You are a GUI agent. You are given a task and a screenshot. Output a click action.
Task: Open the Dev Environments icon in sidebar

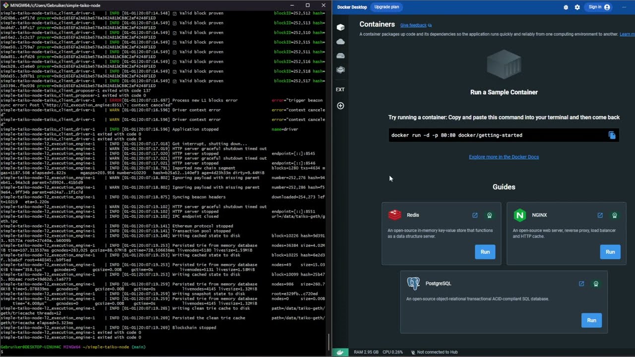[x=340, y=70]
